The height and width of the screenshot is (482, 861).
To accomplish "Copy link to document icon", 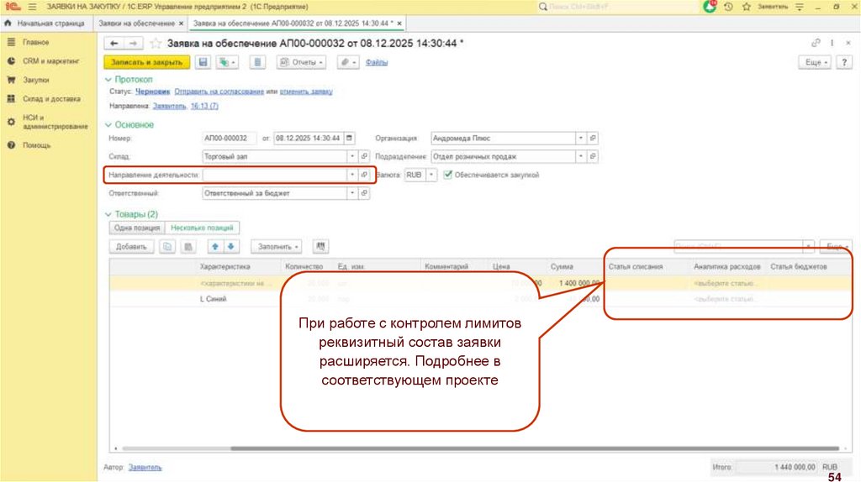I will (x=816, y=43).
